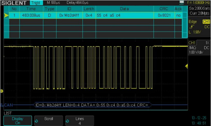Click the rising edge trigger slope icon
Image resolution: width=211 pixels, height=126 pixels.
click(x=192, y=27)
